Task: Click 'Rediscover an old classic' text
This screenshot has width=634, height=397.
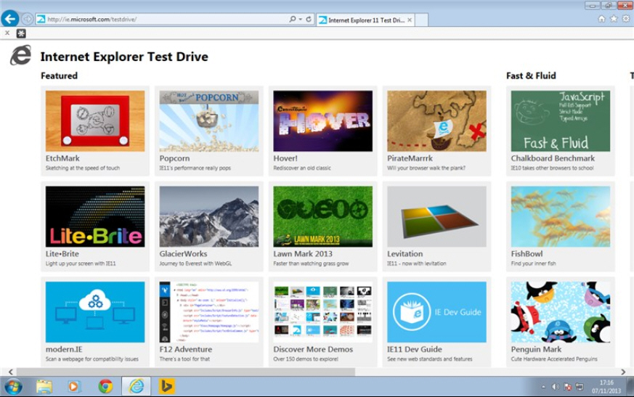Action: (x=301, y=168)
